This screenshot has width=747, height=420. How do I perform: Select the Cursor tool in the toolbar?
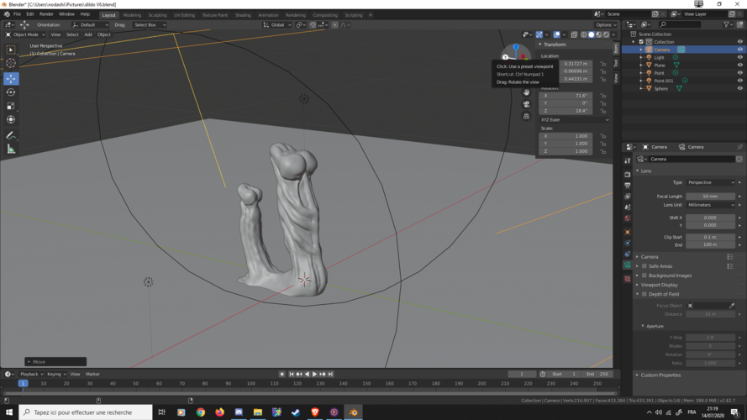point(11,63)
